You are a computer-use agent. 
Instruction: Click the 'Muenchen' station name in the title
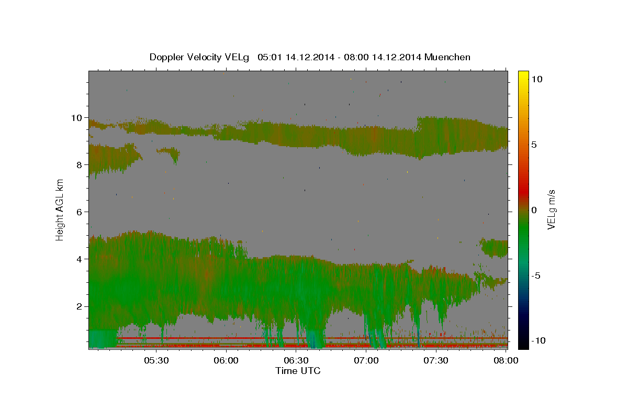448,57
